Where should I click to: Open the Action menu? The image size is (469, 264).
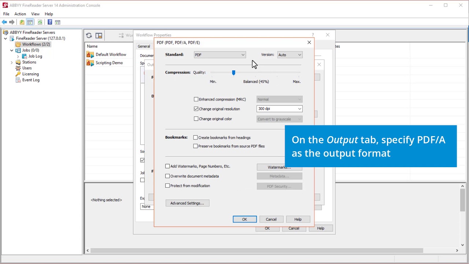tap(20, 14)
